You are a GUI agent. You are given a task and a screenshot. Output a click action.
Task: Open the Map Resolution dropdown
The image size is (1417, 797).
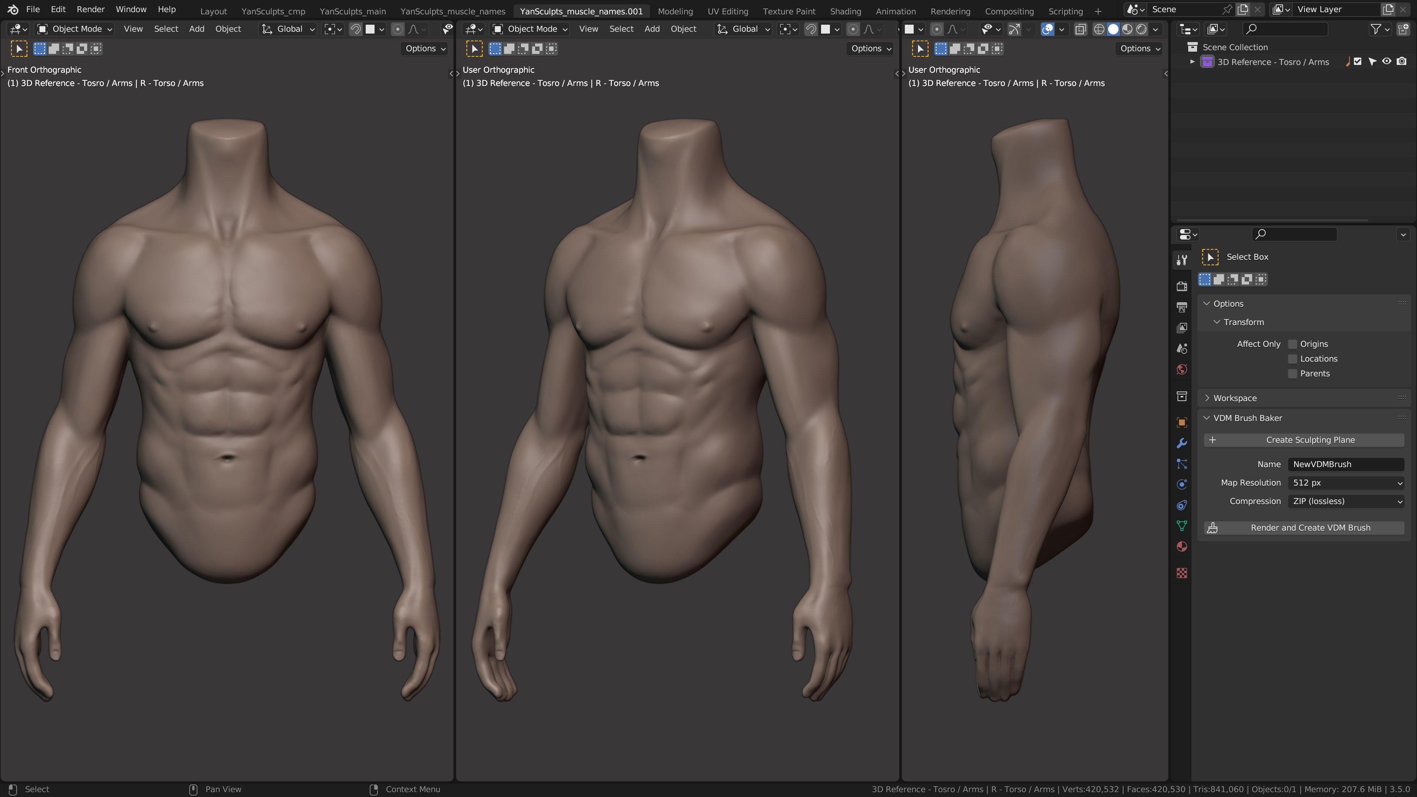pyautogui.click(x=1345, y=483)
